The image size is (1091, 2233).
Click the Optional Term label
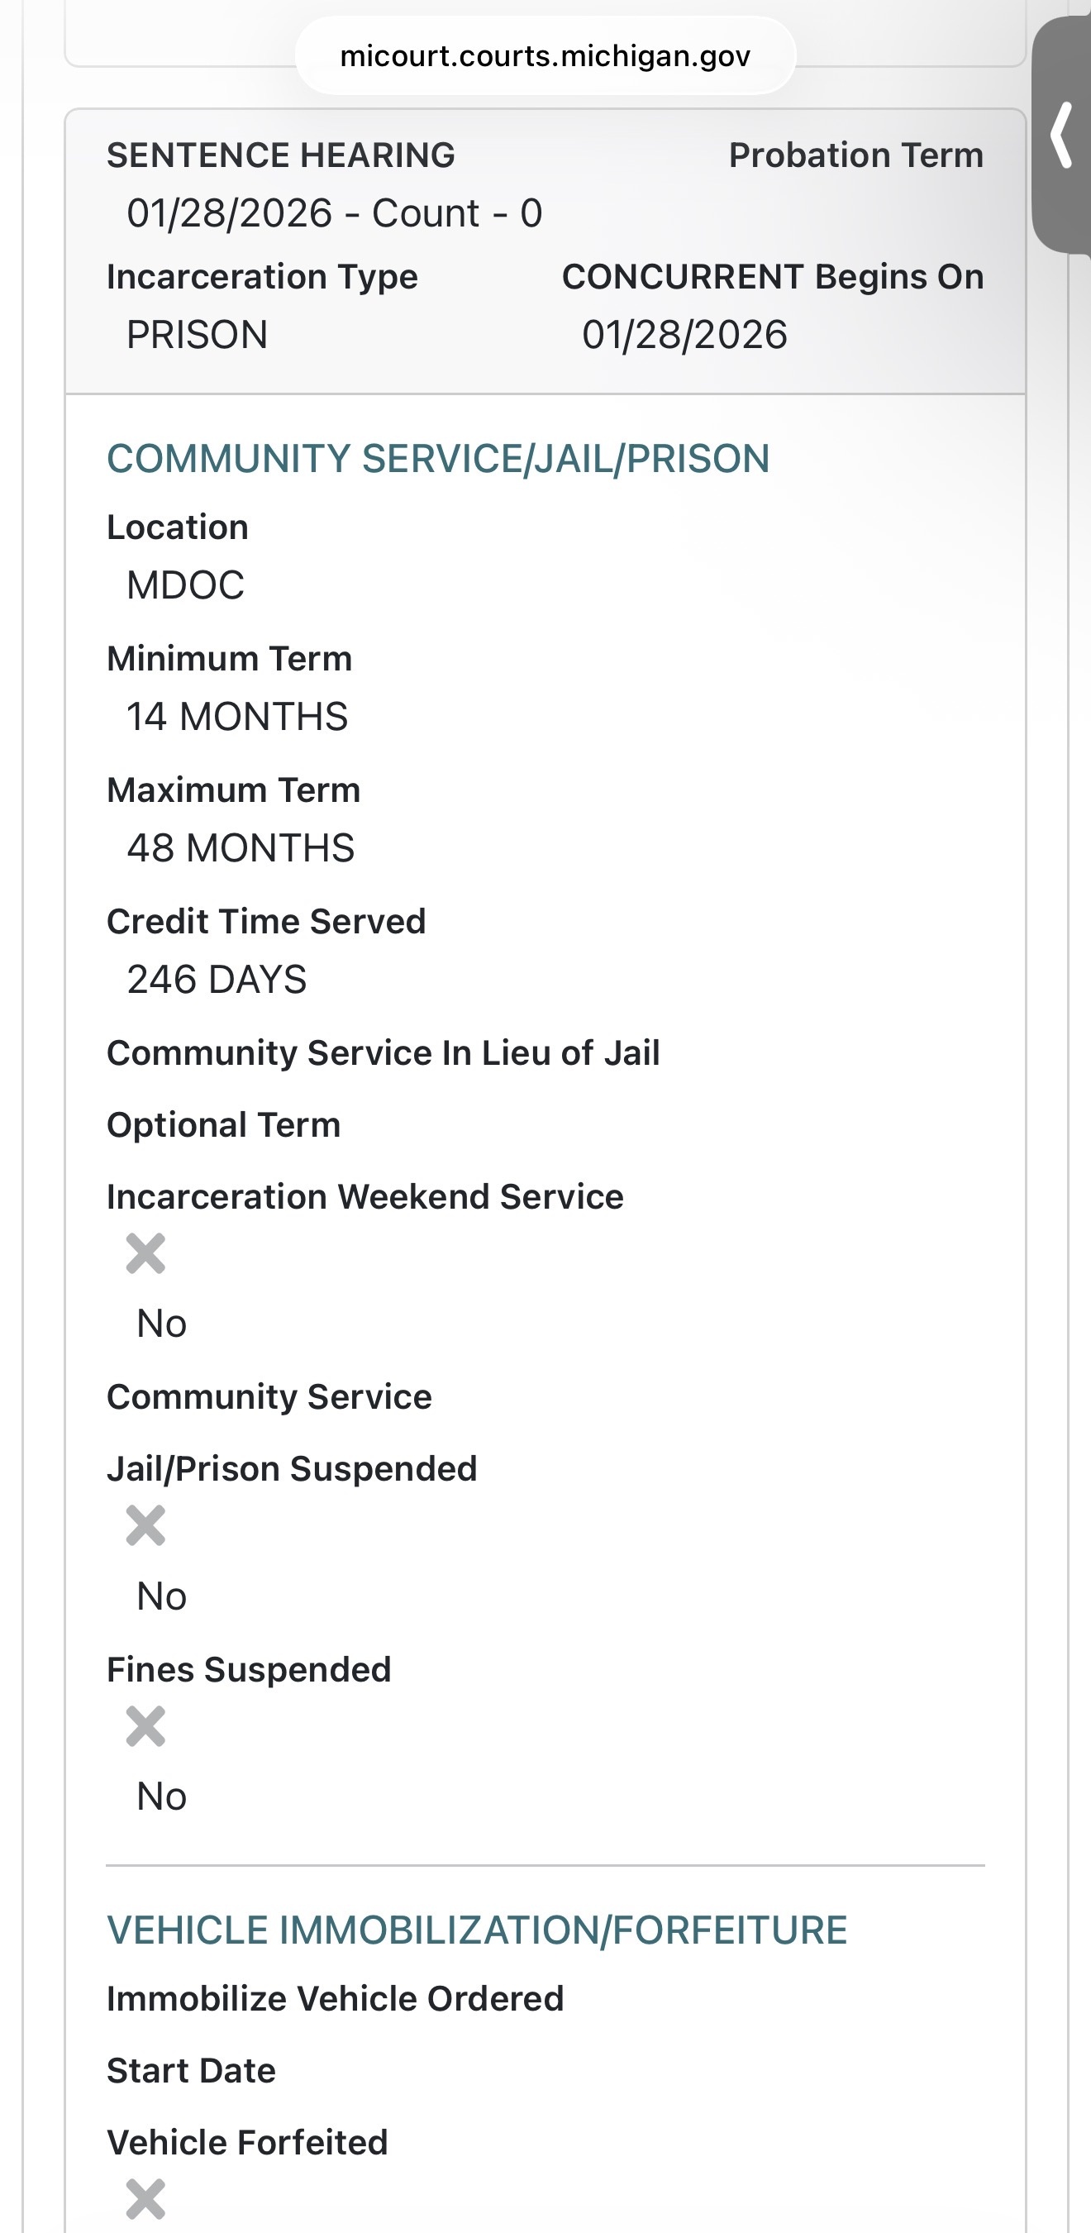tap(224, 1125)
